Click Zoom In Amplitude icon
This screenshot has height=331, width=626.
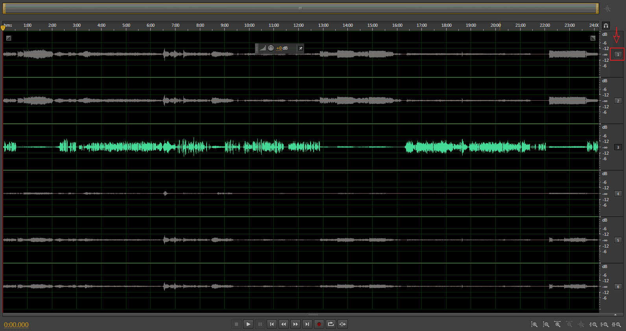(534, 324)
